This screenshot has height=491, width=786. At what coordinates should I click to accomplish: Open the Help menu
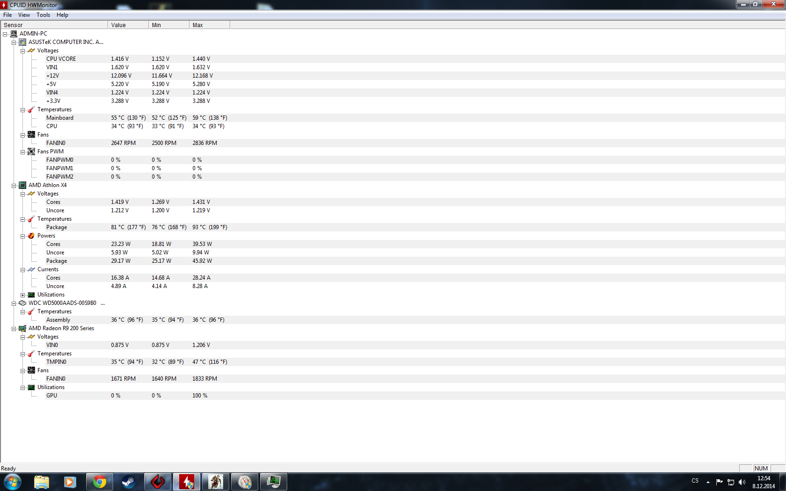62,15
